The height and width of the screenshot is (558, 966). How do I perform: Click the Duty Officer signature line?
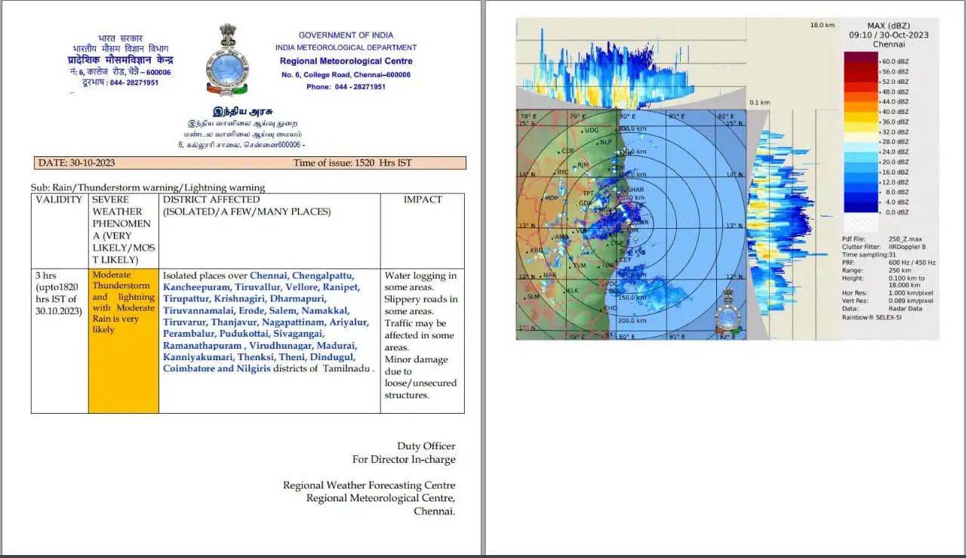click(x=426, y=446)
